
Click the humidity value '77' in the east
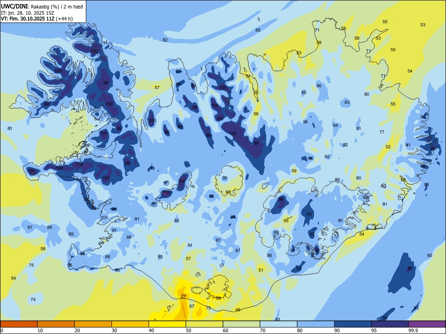tap(382, 132)
